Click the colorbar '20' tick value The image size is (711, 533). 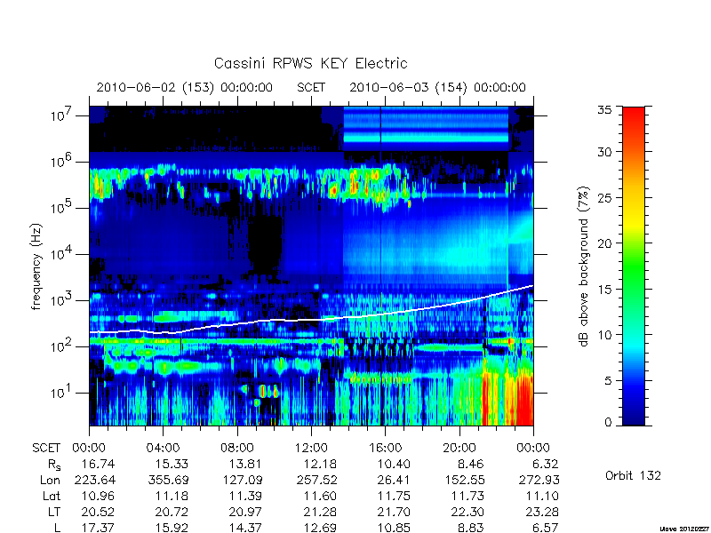(x=603, y=243)
